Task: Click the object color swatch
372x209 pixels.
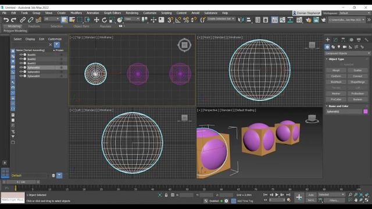Action: coord(366,111)
